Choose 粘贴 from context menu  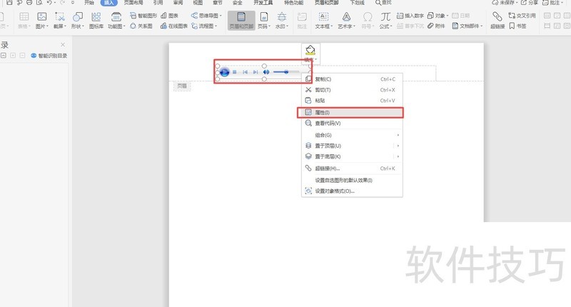[352, 101]
